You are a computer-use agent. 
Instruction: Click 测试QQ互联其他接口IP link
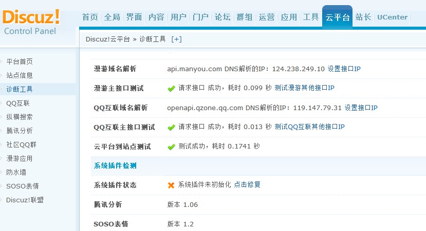coord(309,127)
